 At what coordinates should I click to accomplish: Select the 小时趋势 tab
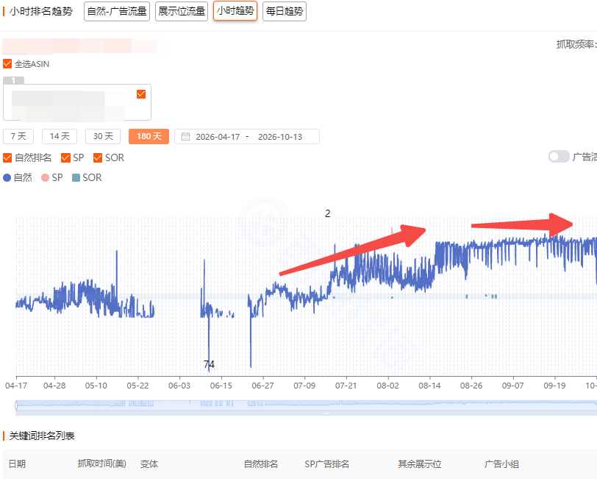tap(235, 11)
